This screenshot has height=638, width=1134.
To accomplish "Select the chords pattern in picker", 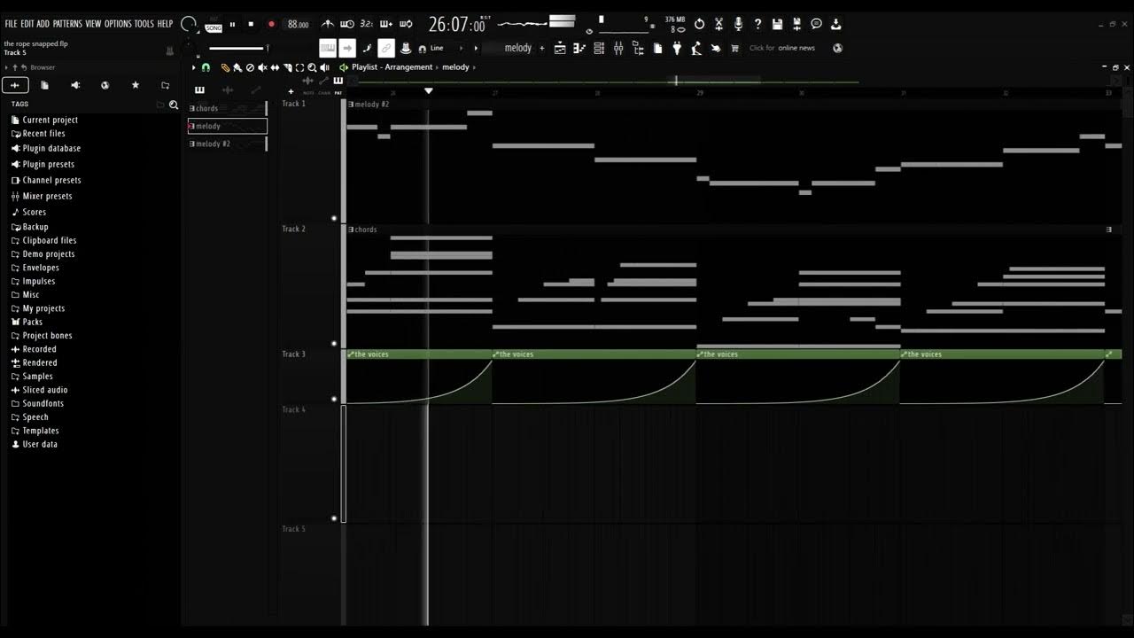I will pyautogui.click(x=228, y=108).
